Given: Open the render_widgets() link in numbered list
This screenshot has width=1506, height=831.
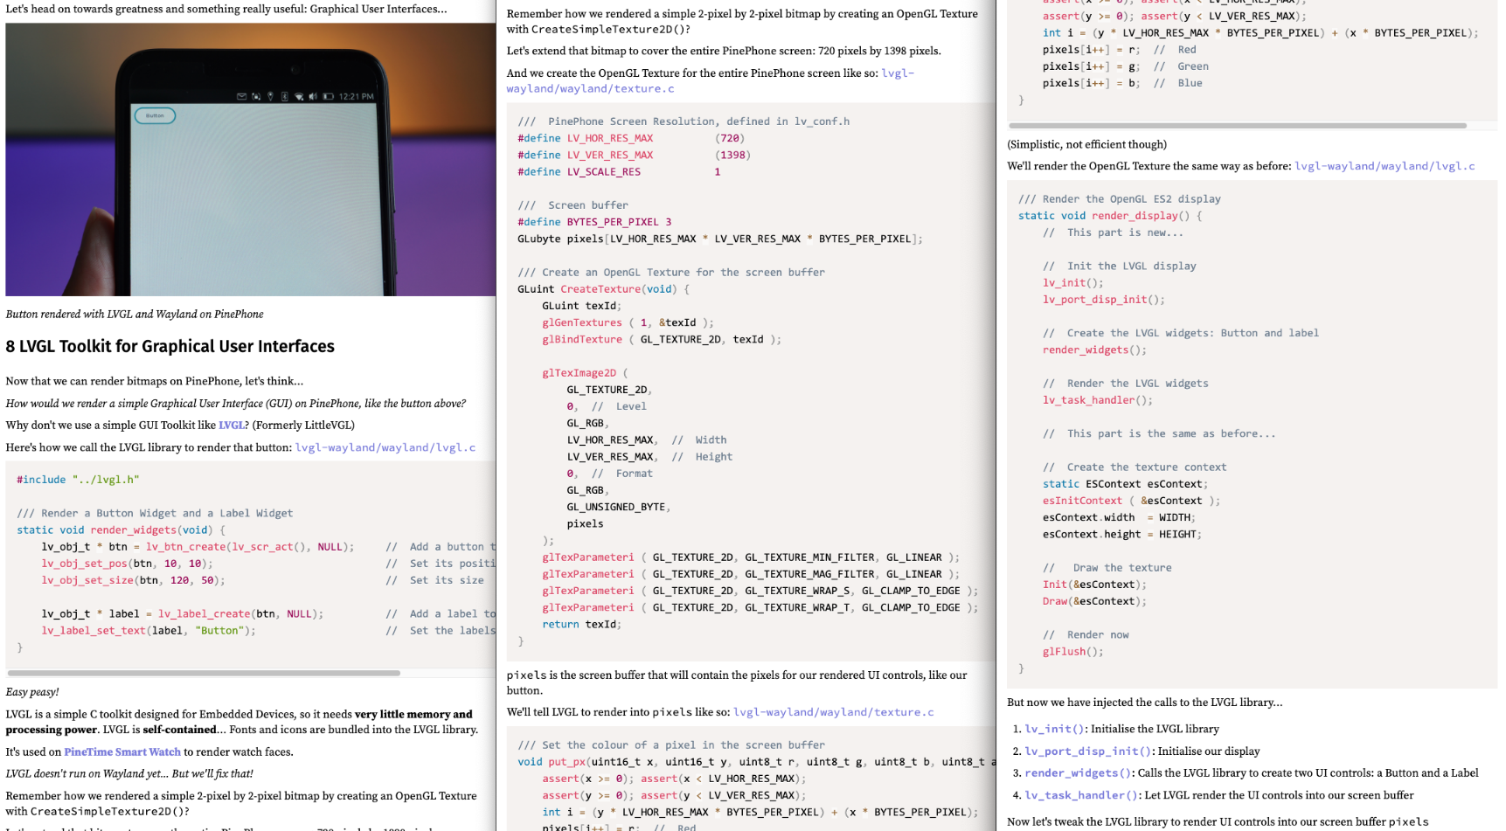Looking at the screenshot, I should tap(1079, 773).
